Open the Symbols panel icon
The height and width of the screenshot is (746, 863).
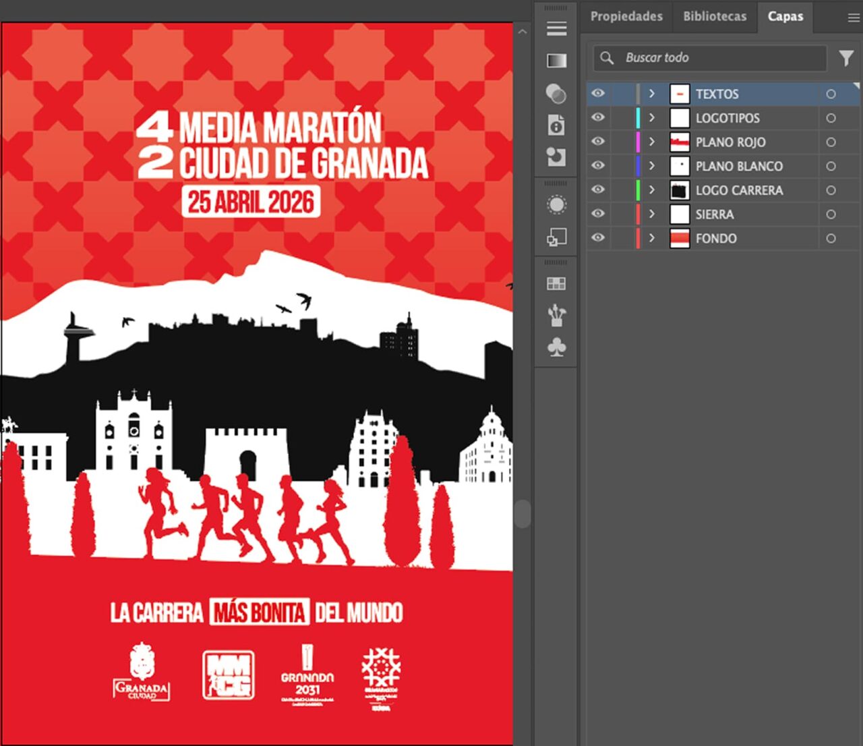click(x=556, y=347)
